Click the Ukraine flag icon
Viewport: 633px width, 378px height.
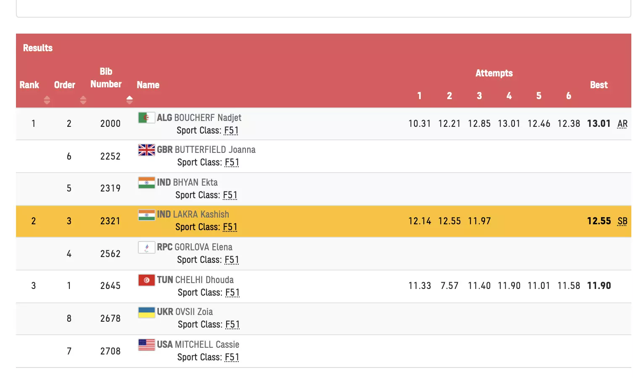click(x=146, y=312)
